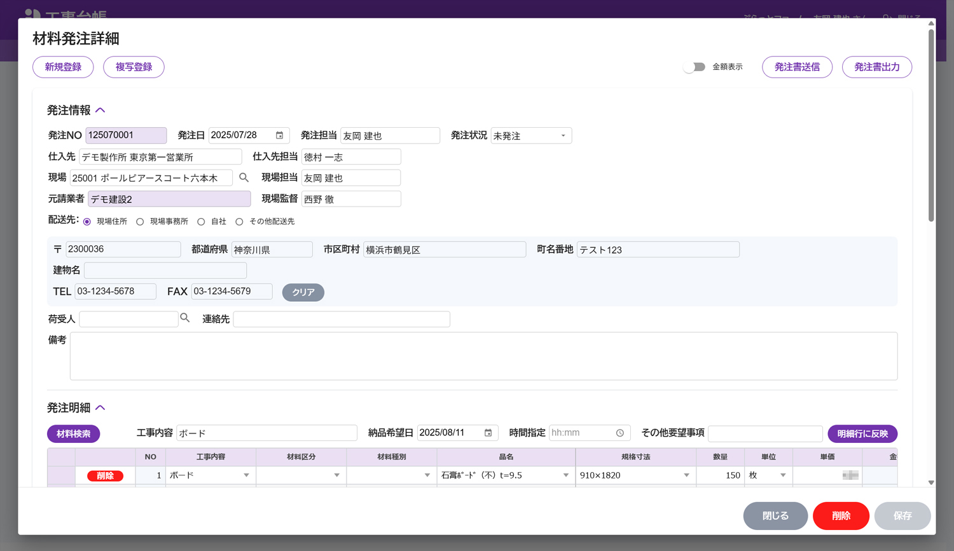Viewport: 954px width, 551px height.
Task: Select the 自社 delivery radio button
Action: coord(201,222)
